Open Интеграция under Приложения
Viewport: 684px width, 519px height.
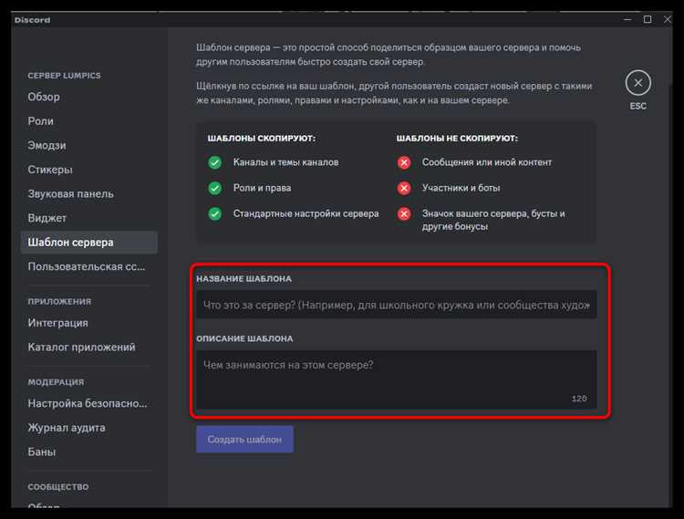click(58, 323)
